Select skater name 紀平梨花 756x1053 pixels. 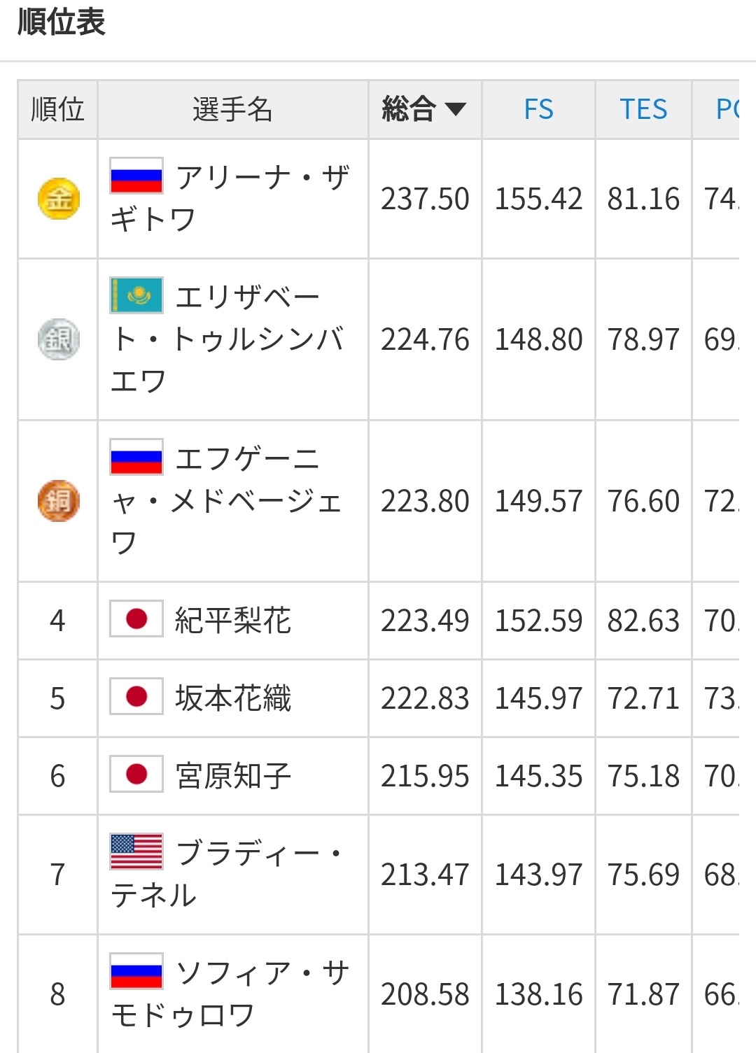[x=233, y=621]
